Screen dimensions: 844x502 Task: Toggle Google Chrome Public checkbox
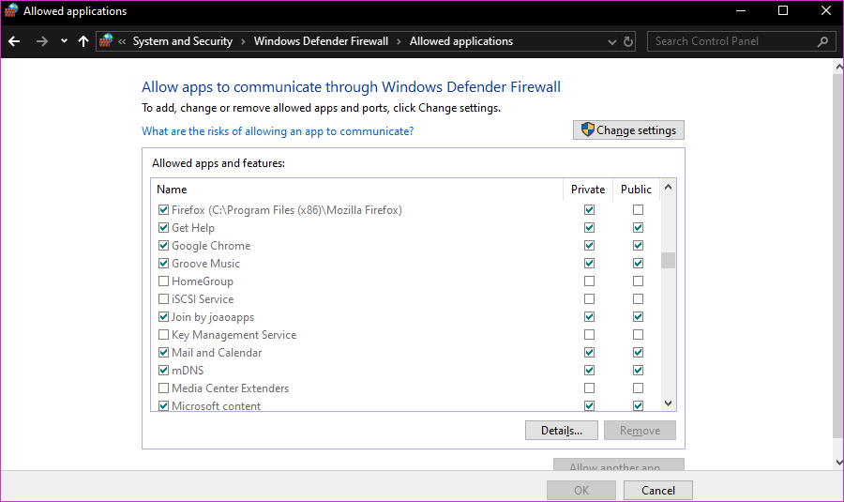[638, 245]
